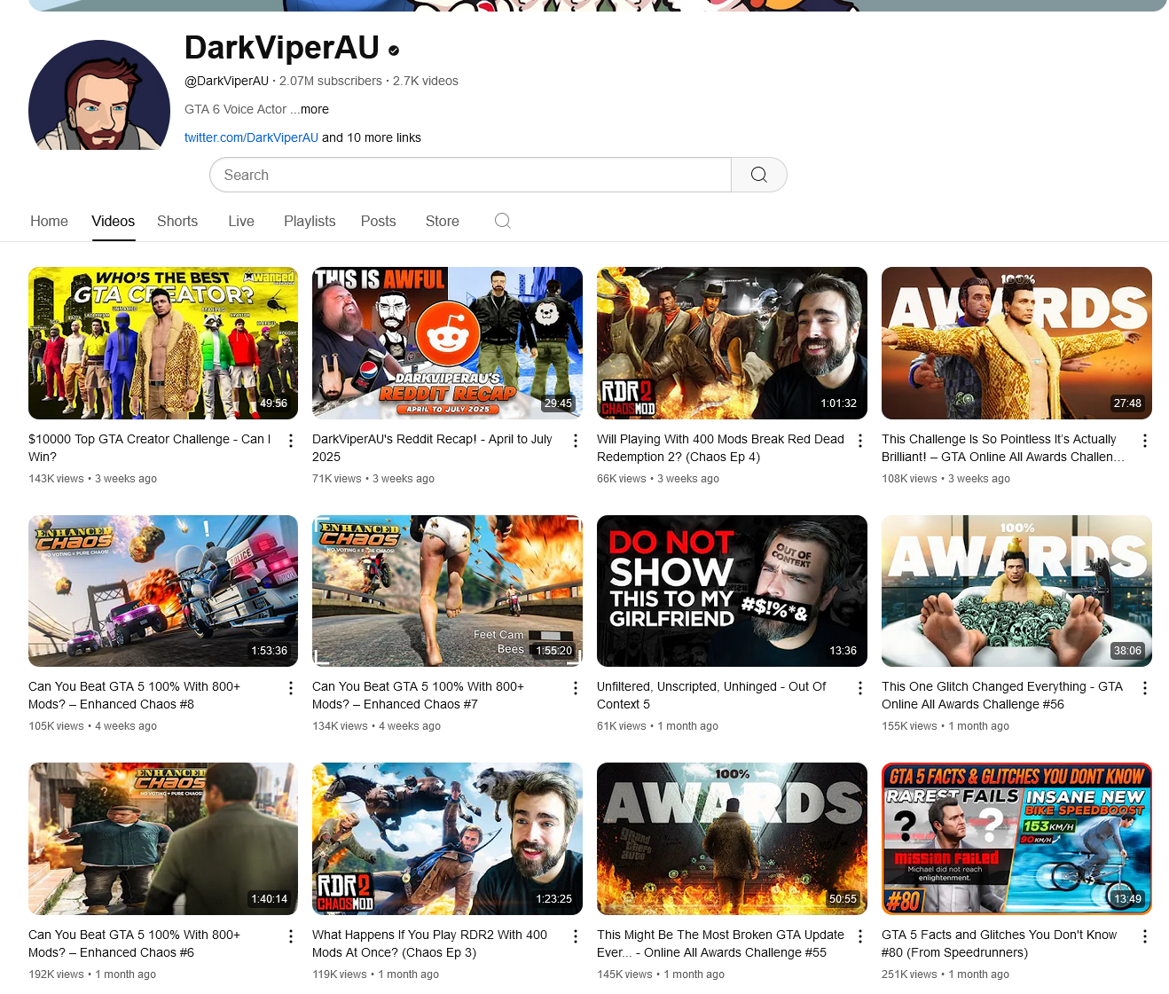
Task: Open options menu for Enhanced Chaos #7 video
Action: (x=576, y=688)
